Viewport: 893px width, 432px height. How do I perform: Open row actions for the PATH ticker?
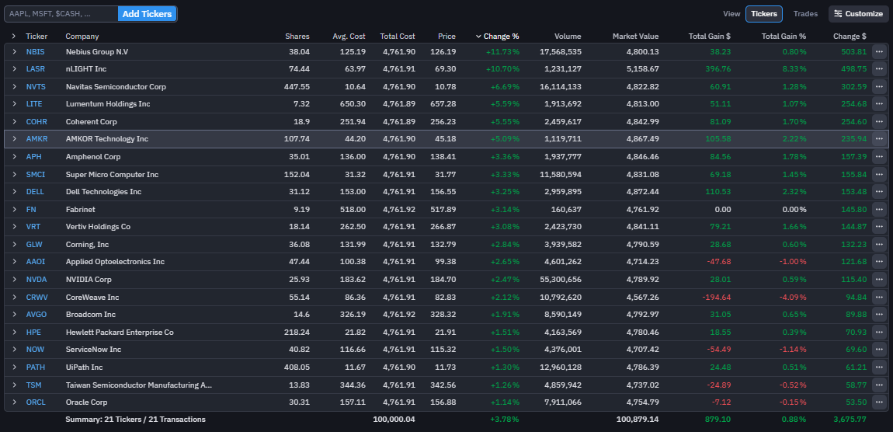[x=879, y=367]
